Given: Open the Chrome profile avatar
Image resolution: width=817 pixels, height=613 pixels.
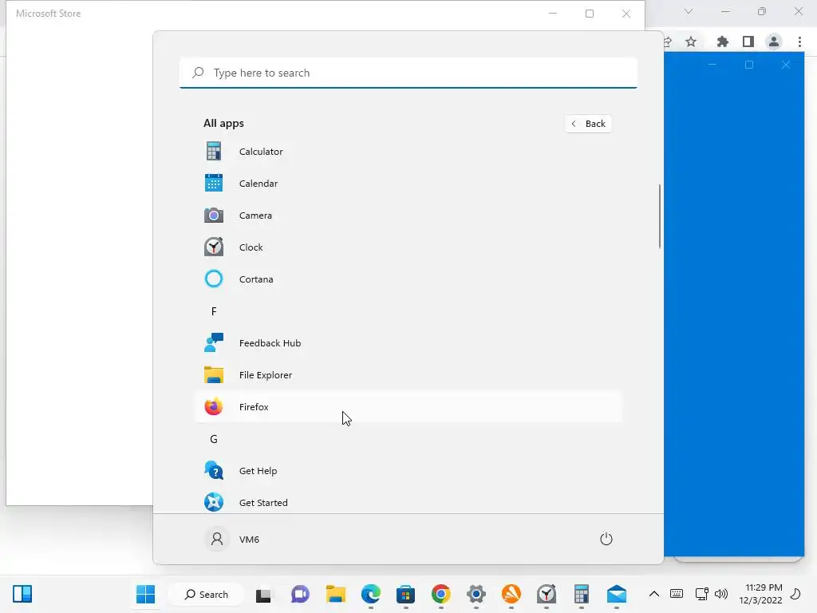Looking at the screenshot, I should click(774, 42).
